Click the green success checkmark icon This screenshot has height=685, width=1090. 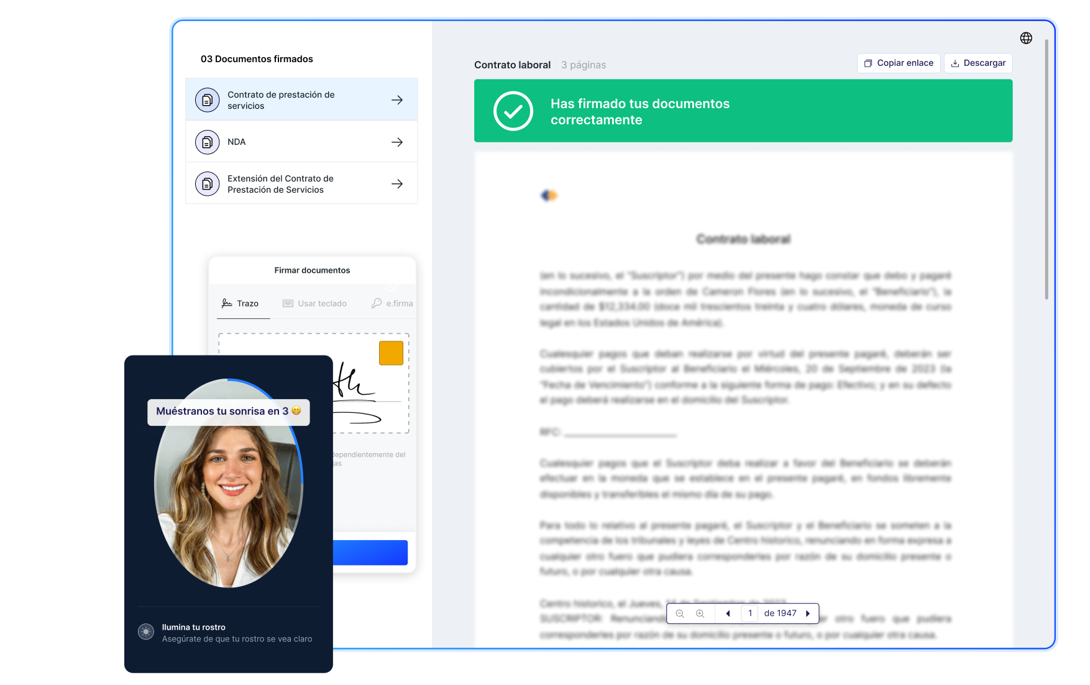pos(513,111)
